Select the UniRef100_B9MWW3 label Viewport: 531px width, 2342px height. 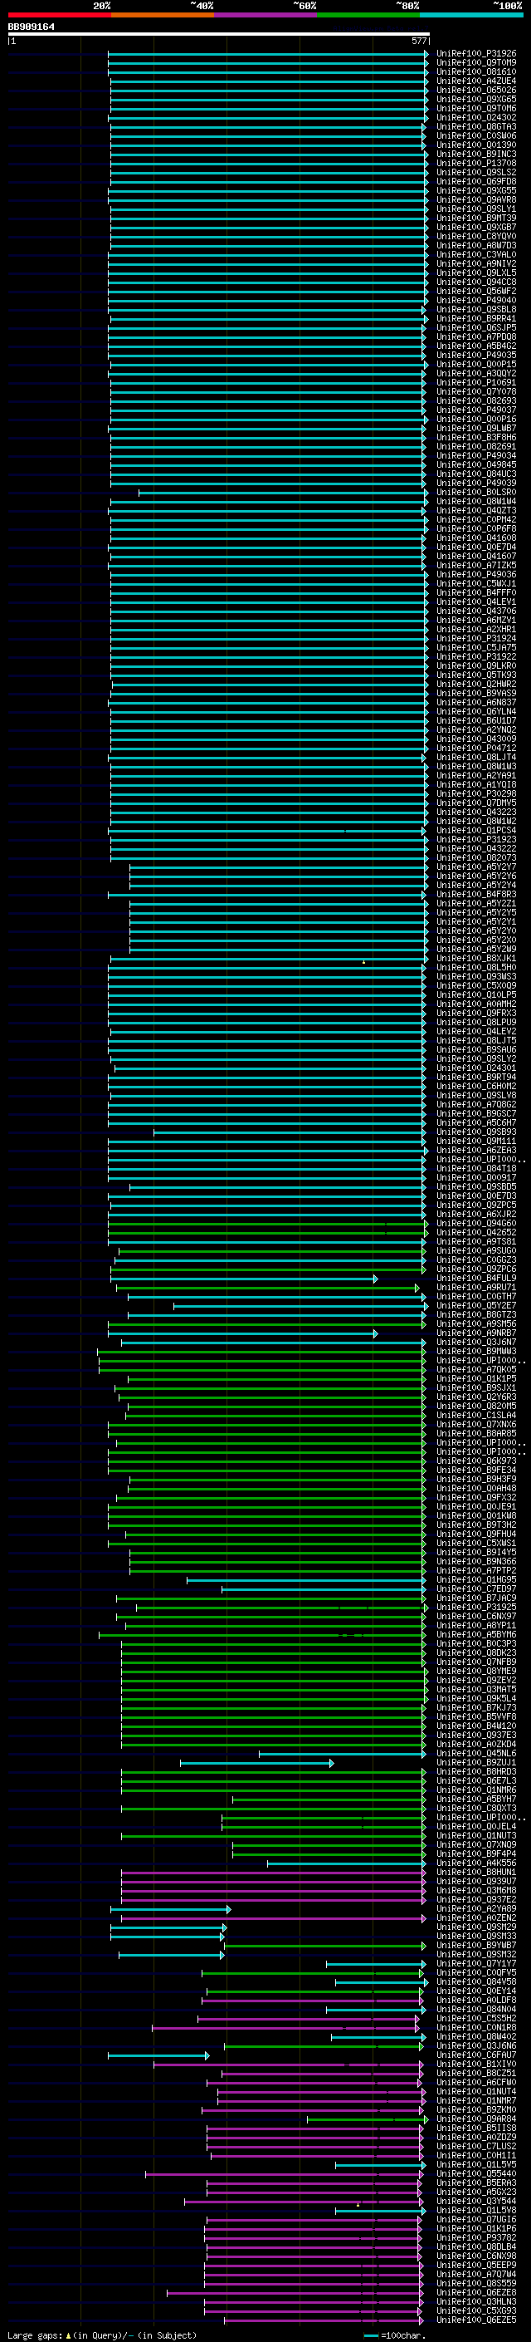point(476,1351)
